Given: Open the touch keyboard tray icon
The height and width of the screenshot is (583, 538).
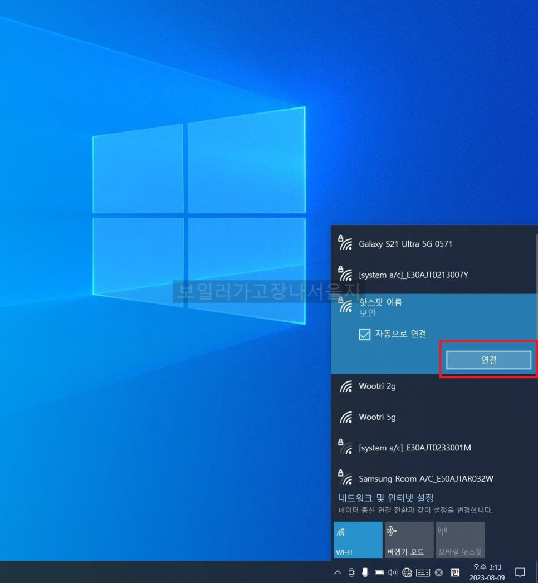Looking at the screenshot, I should click(x=423, y=572).
